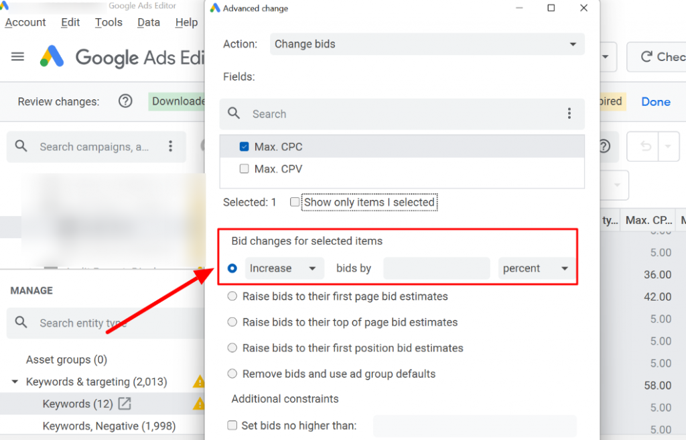Viewport: 686px width, 440px height.
Task: Click the Advanced change dialog title icon
Action: point(215,8)
